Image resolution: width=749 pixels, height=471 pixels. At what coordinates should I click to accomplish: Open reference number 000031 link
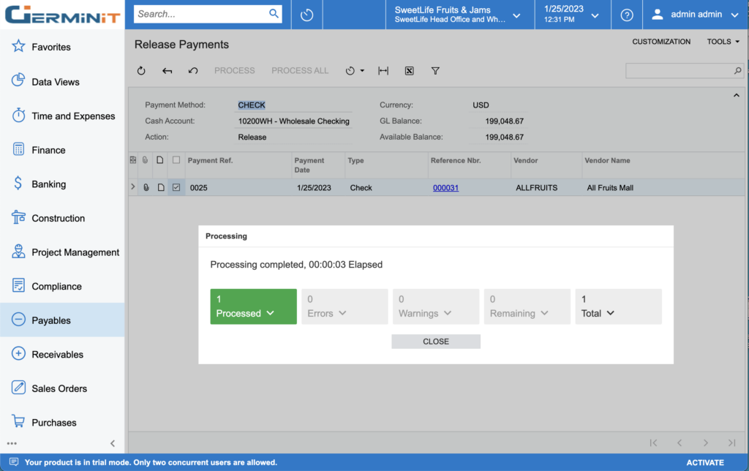[445, 188]
